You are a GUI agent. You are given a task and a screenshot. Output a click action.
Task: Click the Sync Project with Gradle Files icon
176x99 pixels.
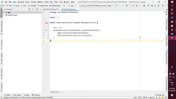tap(152, 5)
